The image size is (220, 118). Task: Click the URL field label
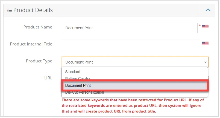click(x=48, y=78)
